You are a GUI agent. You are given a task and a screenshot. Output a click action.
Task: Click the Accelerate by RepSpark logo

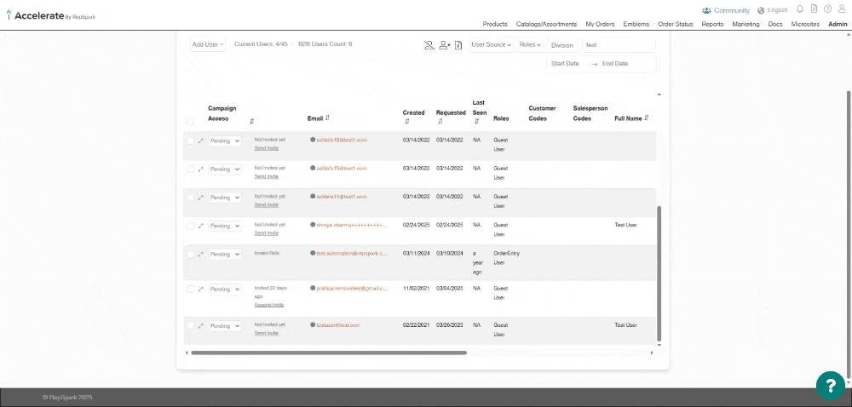click(x=52, y=15)
